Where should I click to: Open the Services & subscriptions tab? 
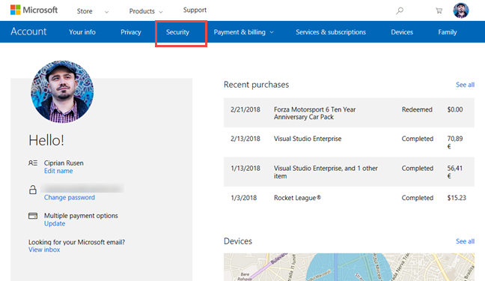(x=331, y=32)
